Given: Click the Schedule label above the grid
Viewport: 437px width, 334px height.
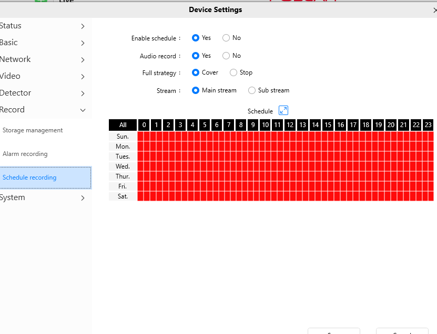Looking at the screenshot, I should [x=260, y=111].
